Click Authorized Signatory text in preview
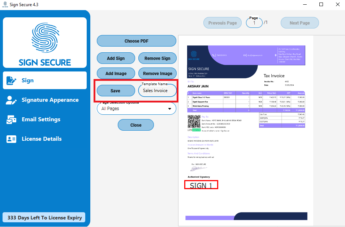345x227 pixels. tap(199, 177)
